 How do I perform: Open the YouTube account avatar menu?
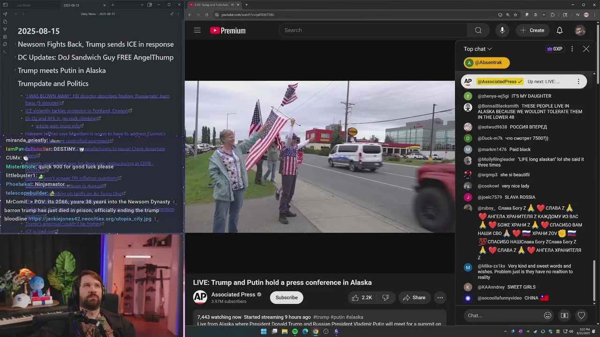pos(580,30)
